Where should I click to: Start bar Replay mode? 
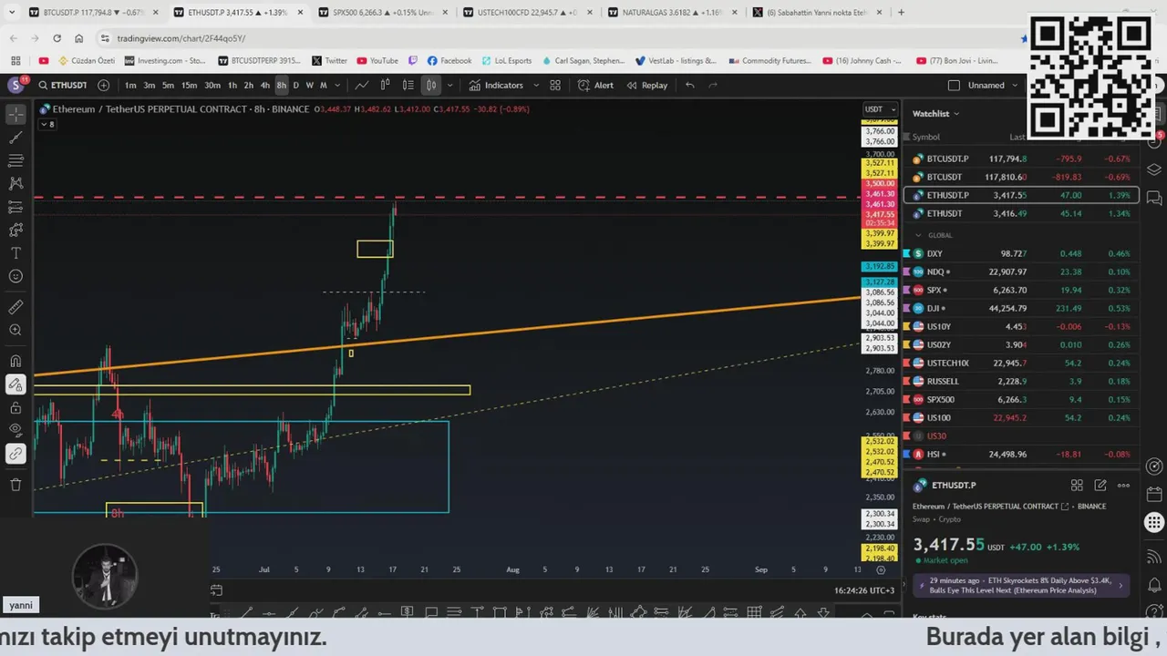646,85
